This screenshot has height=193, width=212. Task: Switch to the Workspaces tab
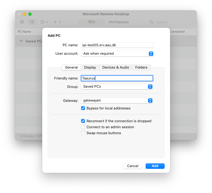[x=119, y=22]
